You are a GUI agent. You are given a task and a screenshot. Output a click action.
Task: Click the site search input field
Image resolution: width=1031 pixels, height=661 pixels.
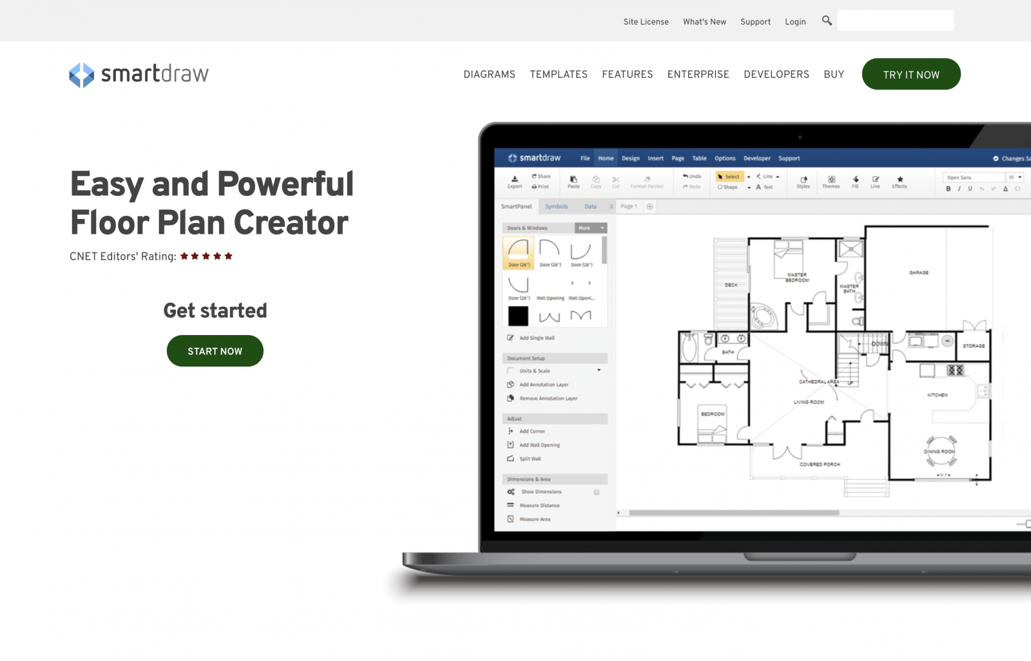click(896, 21)
